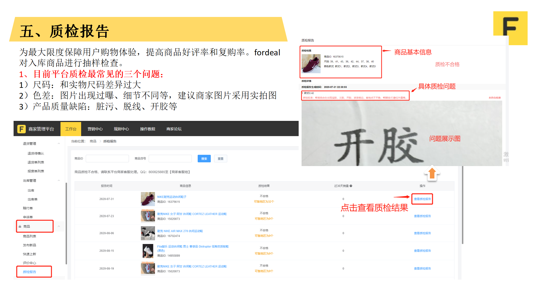Open NIKE耐克运动休闲鞋子 product link
This screenshot has height=305, width=543.
click(x=172, y=197)
